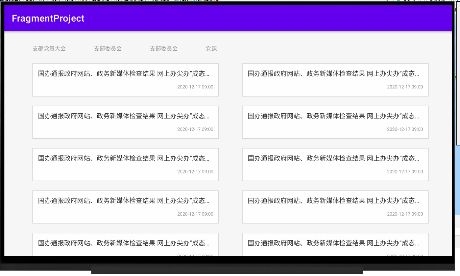Click the FragmentProject title in app bar
The width and height of the screenshot is (460, 276).
pyautogui.click(x=48, y=18)
